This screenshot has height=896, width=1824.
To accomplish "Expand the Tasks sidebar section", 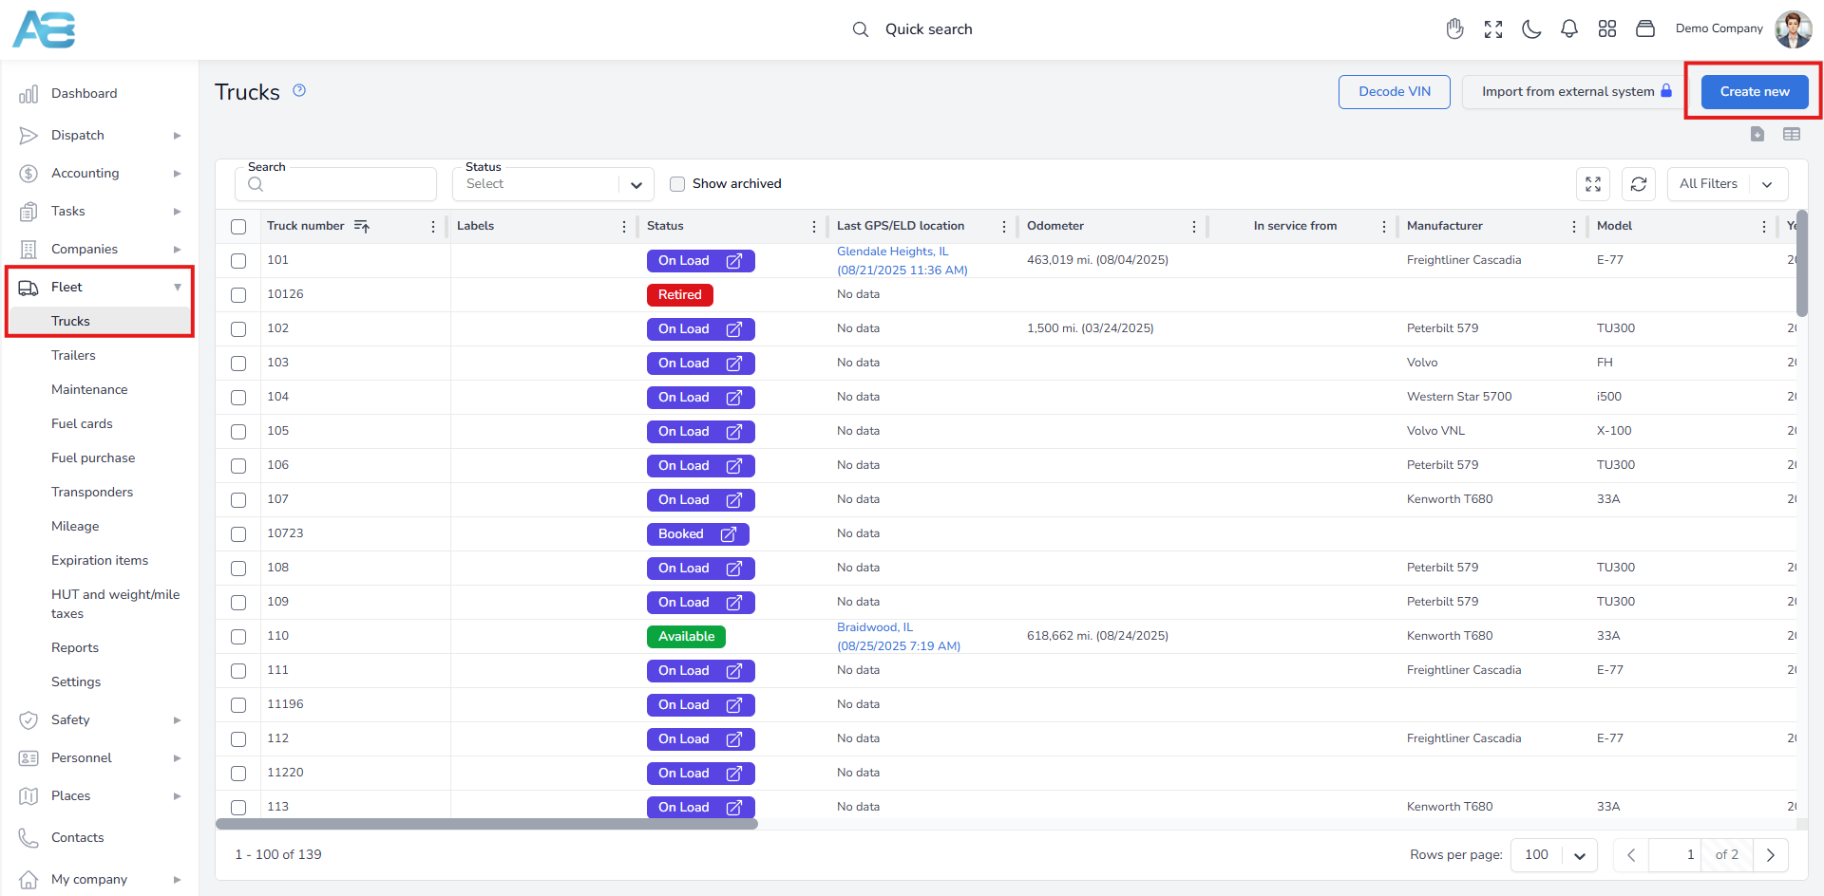I will coord(100,212).
